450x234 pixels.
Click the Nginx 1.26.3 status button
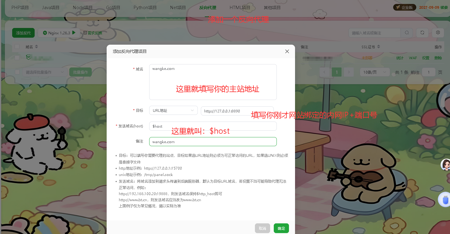pyautogui.click(x=59, y=33)
